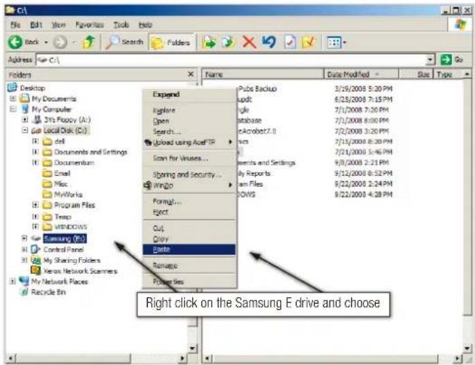This screenshot has width=475, height=365.
Task: Open Recycle Bin in tree
Action: pos(48,292)
